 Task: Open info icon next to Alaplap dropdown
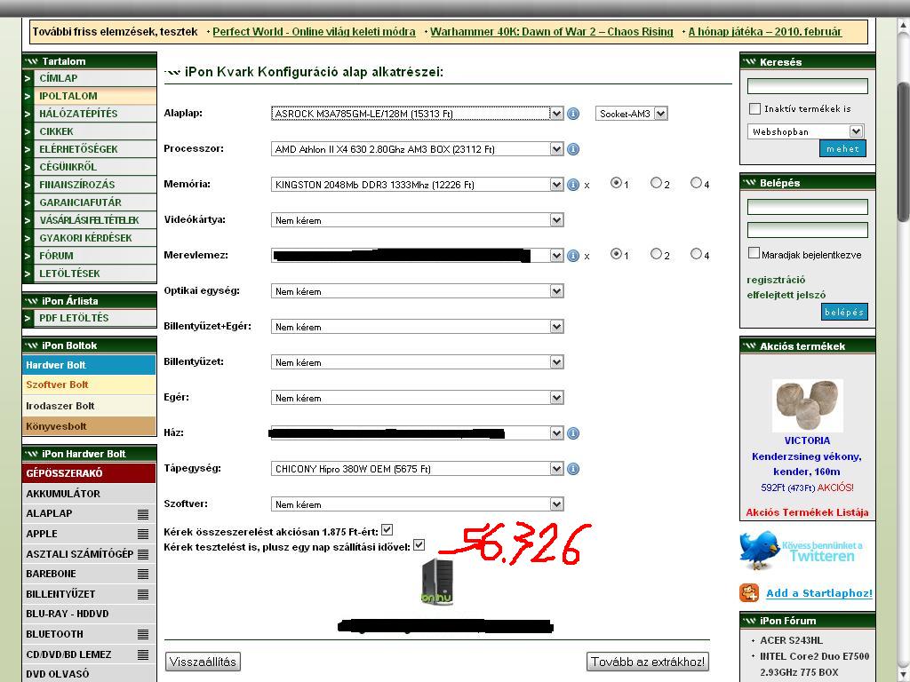click(x=573, y=114)
